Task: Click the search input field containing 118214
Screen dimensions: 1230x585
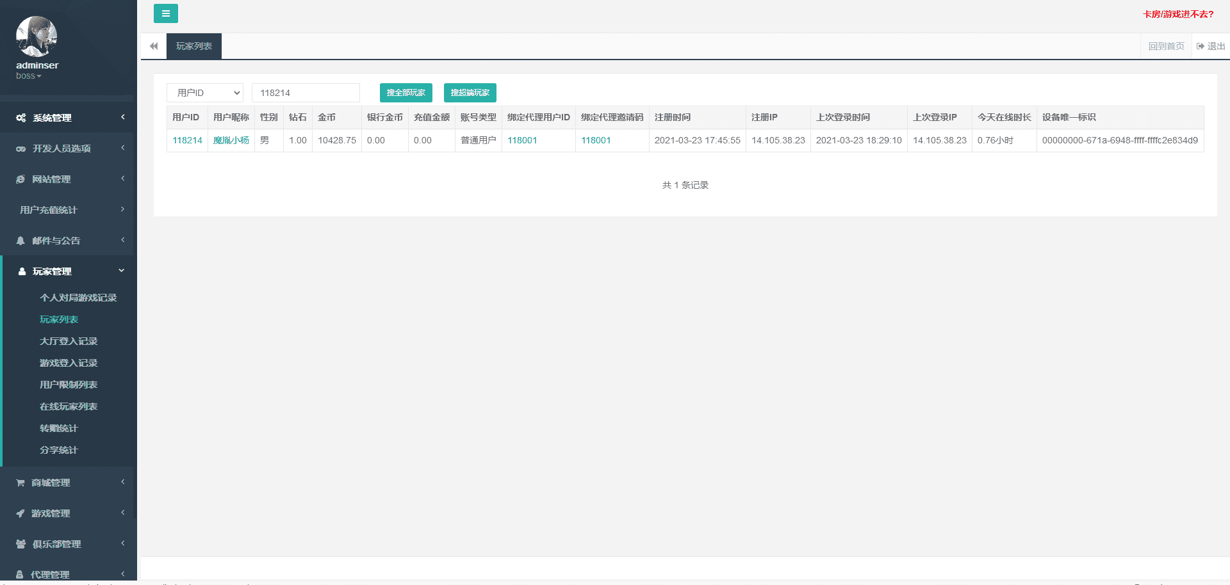Action: [306, 93]
